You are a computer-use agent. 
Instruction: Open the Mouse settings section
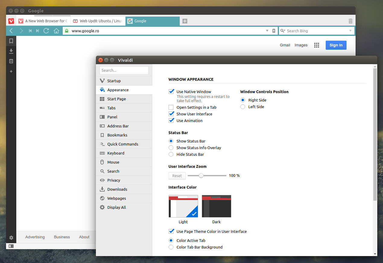[x=124, y=162]
